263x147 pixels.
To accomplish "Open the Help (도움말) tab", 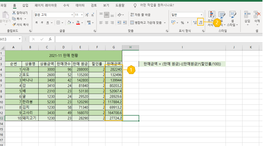I will pos(120,5).
